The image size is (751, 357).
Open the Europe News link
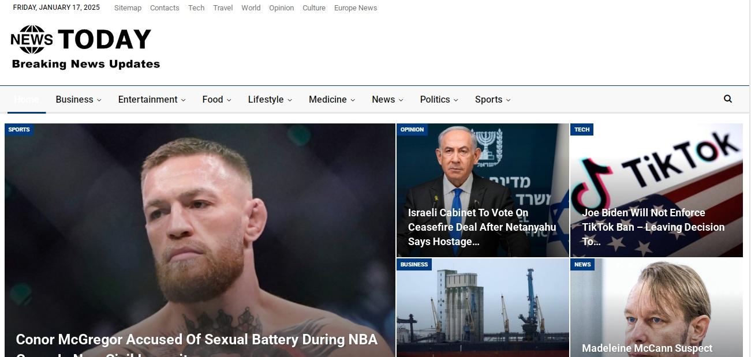pos(356,8)
